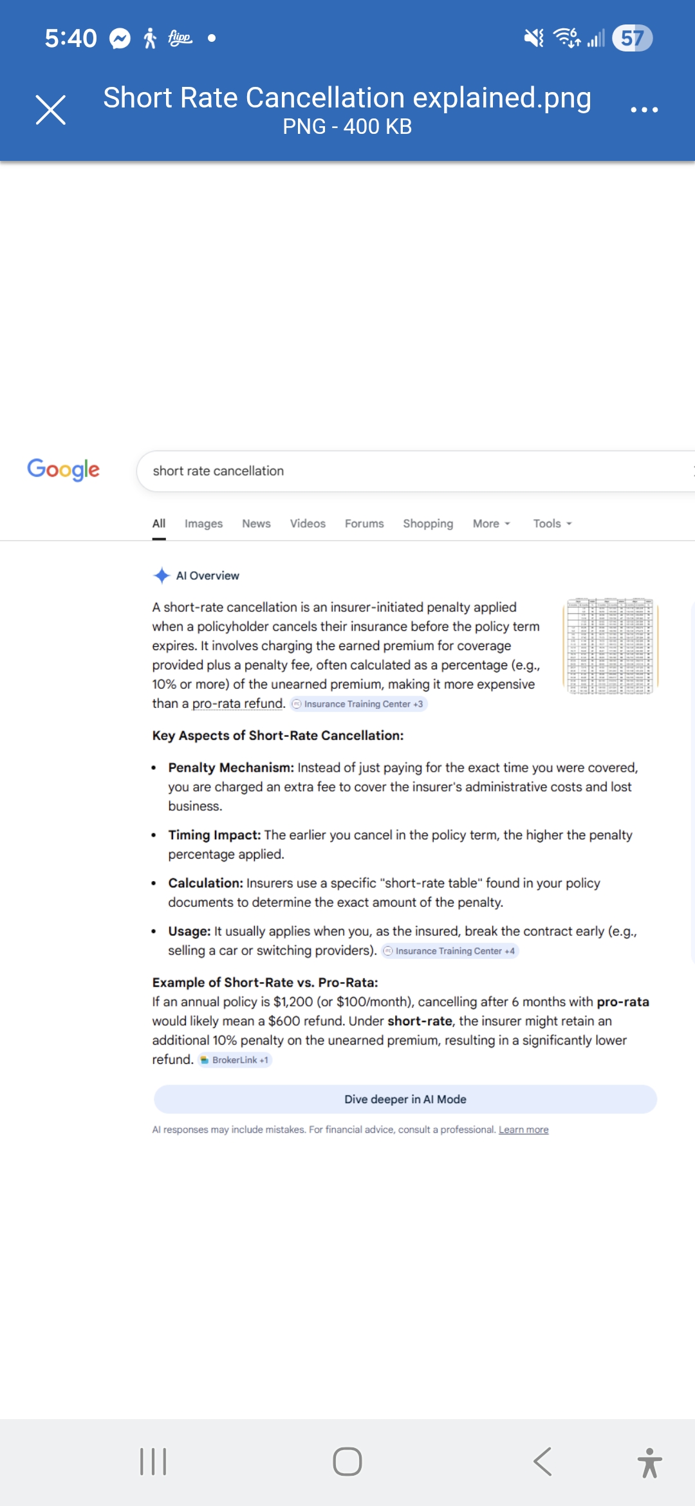Open the short-rate table thumbnail
Image resolution: width=695 pixels, height=1506 pixels.
click(x=610, y=646)
